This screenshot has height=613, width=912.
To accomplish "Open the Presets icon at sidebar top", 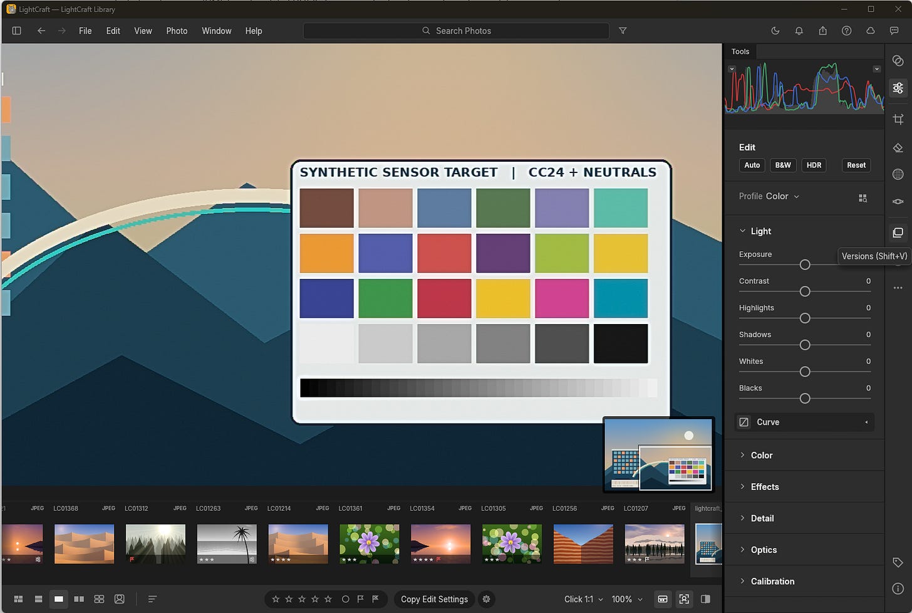I will pyautogui.click(x=898, y=61).
